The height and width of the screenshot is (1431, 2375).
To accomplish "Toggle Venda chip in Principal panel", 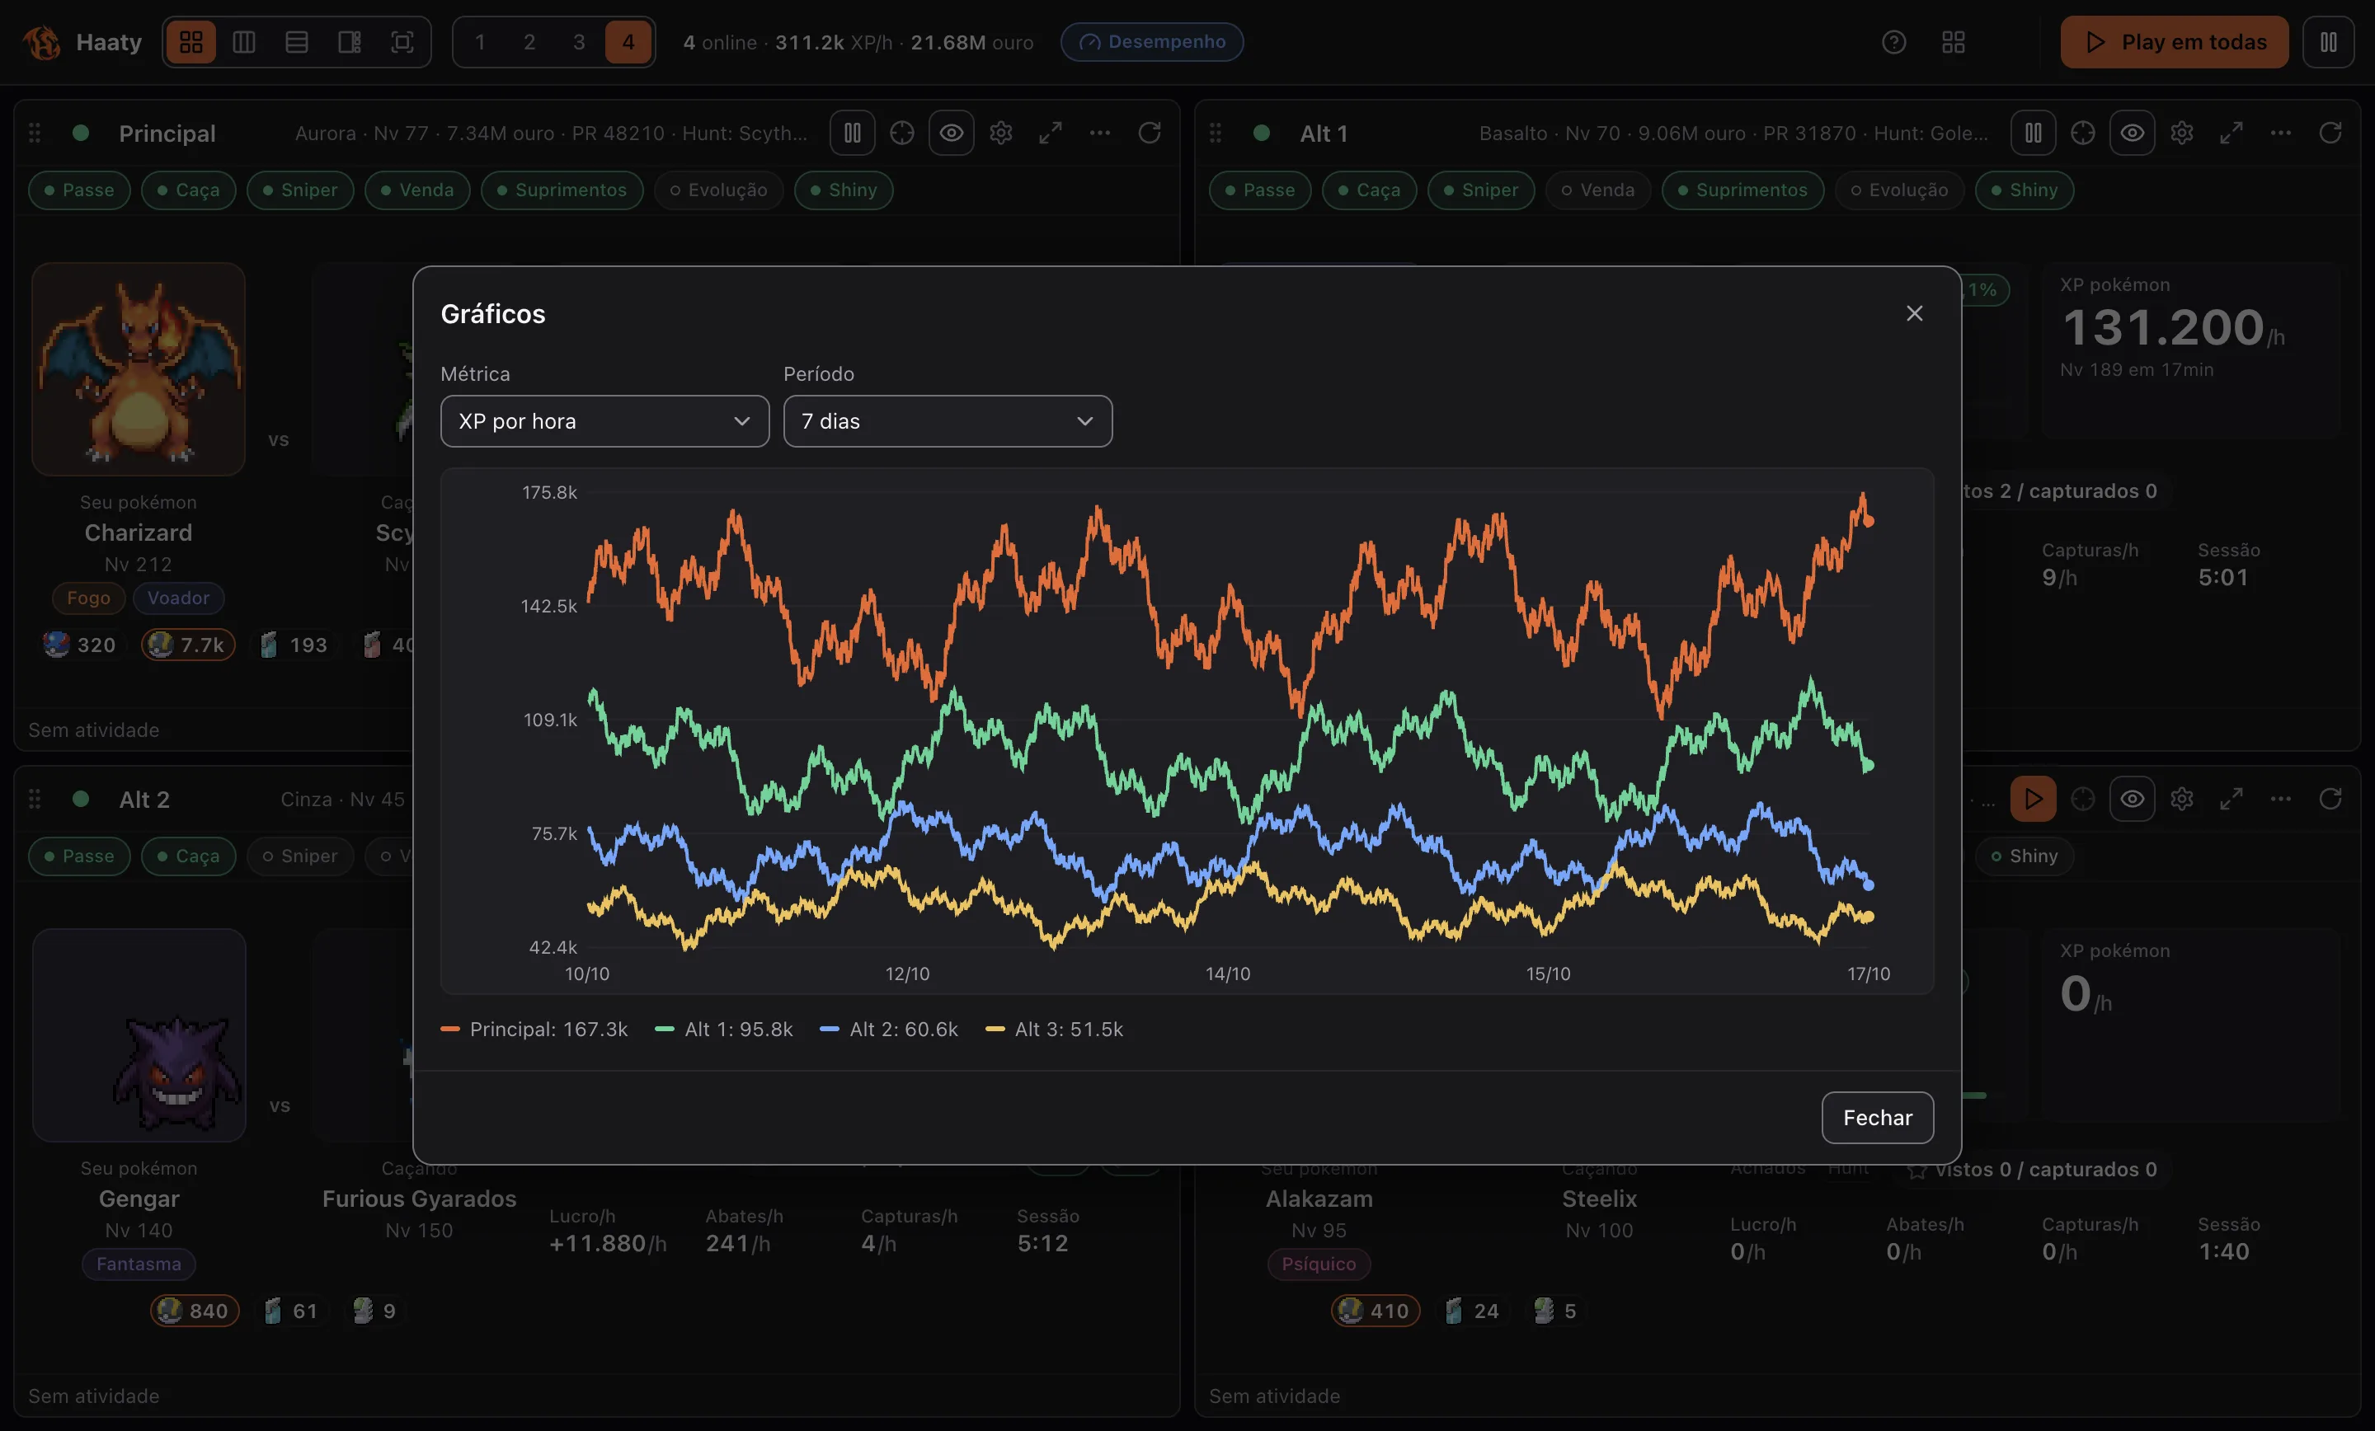I will coord(417,190).
